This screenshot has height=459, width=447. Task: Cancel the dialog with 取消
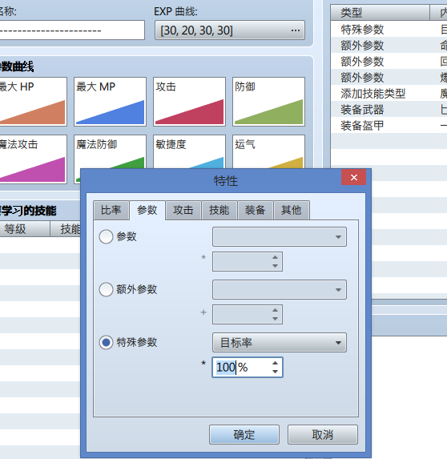[x=323, y=435]
